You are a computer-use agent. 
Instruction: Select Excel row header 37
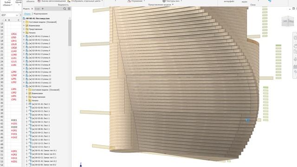[2, 106]
